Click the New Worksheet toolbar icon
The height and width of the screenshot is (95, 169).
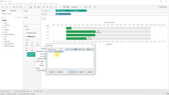(31, 7)
